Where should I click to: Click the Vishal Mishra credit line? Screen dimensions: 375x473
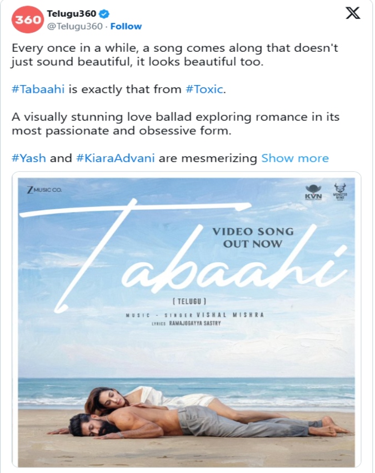click(x=195, y=315)
